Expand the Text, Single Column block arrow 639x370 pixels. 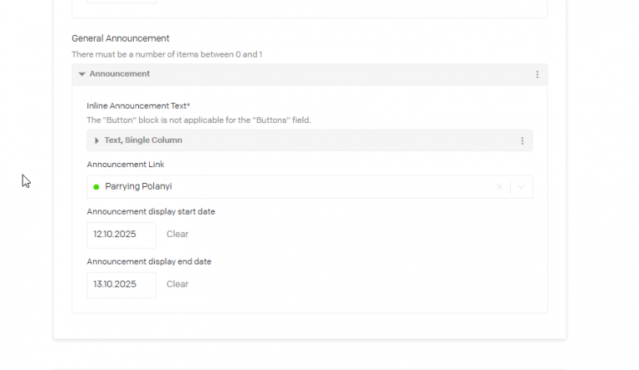pos(97,141)
